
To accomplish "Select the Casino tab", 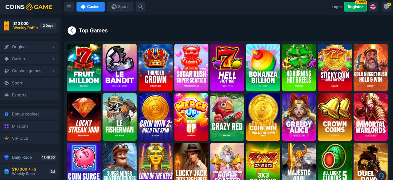I will pos(90,7).
